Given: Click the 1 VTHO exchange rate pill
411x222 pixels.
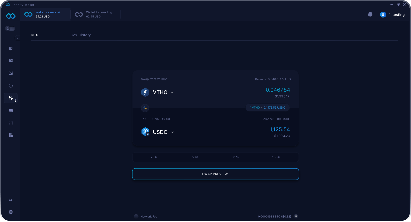Looking at the screenshot, I should point(267,108).
